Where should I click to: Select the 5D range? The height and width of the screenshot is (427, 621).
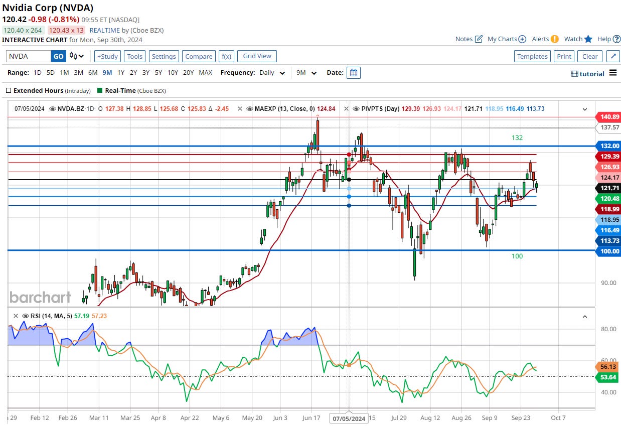pyautogui.click(x=51, y=73)
